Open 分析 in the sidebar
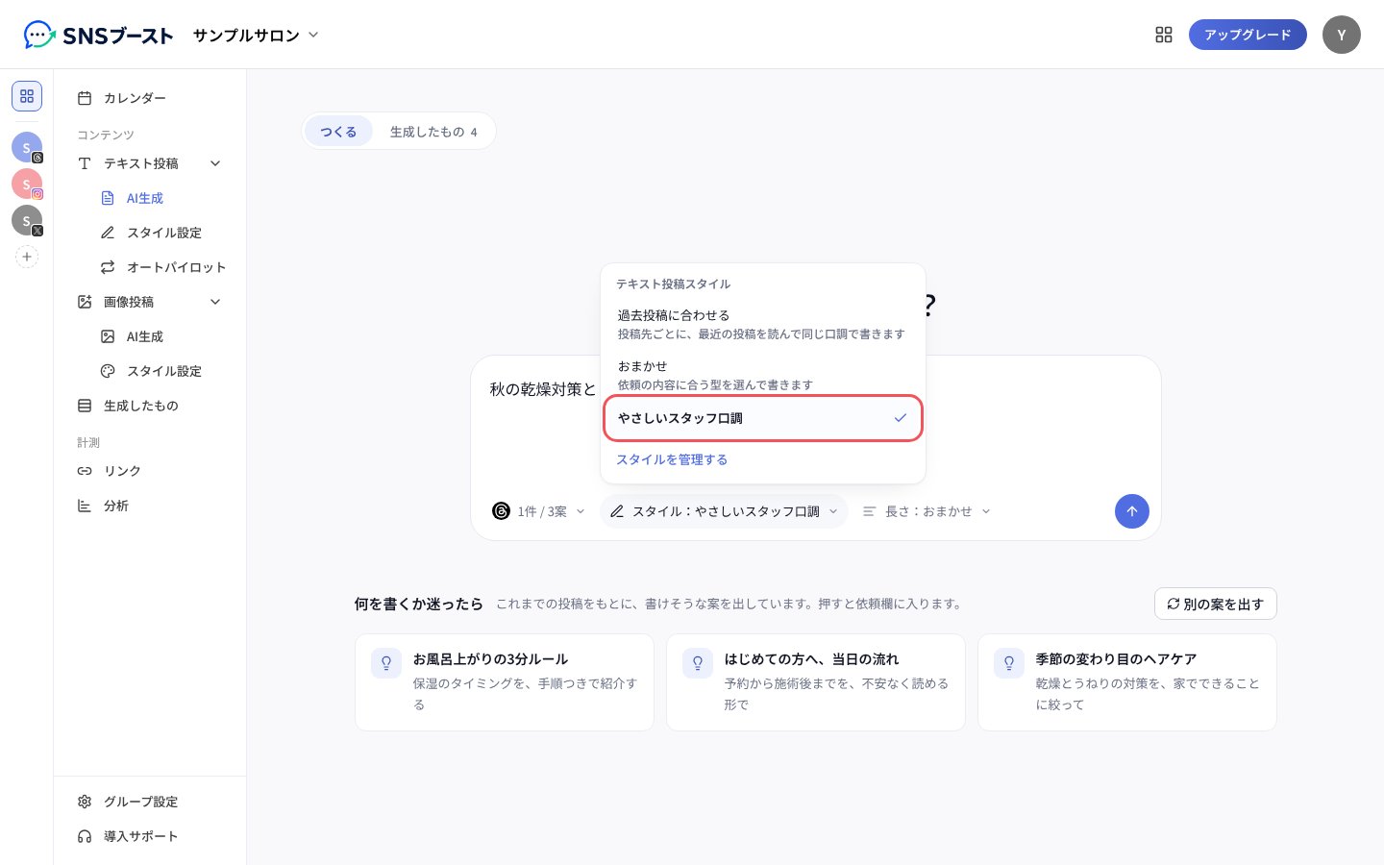Image resolution: width=1384 pixels, height=865 pixels. pyautogui.click(x=150, y=506)
